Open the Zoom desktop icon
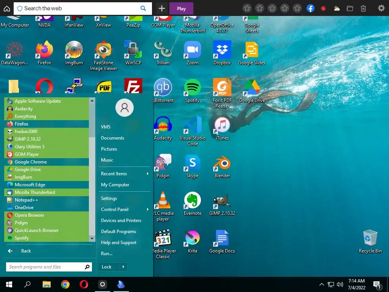The height and width of the screenshot is (292, 389). 193,53
